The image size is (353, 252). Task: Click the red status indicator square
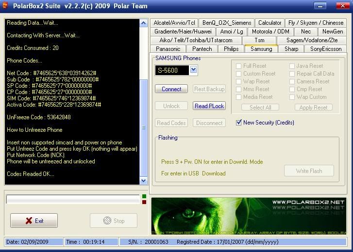(144, 202)
